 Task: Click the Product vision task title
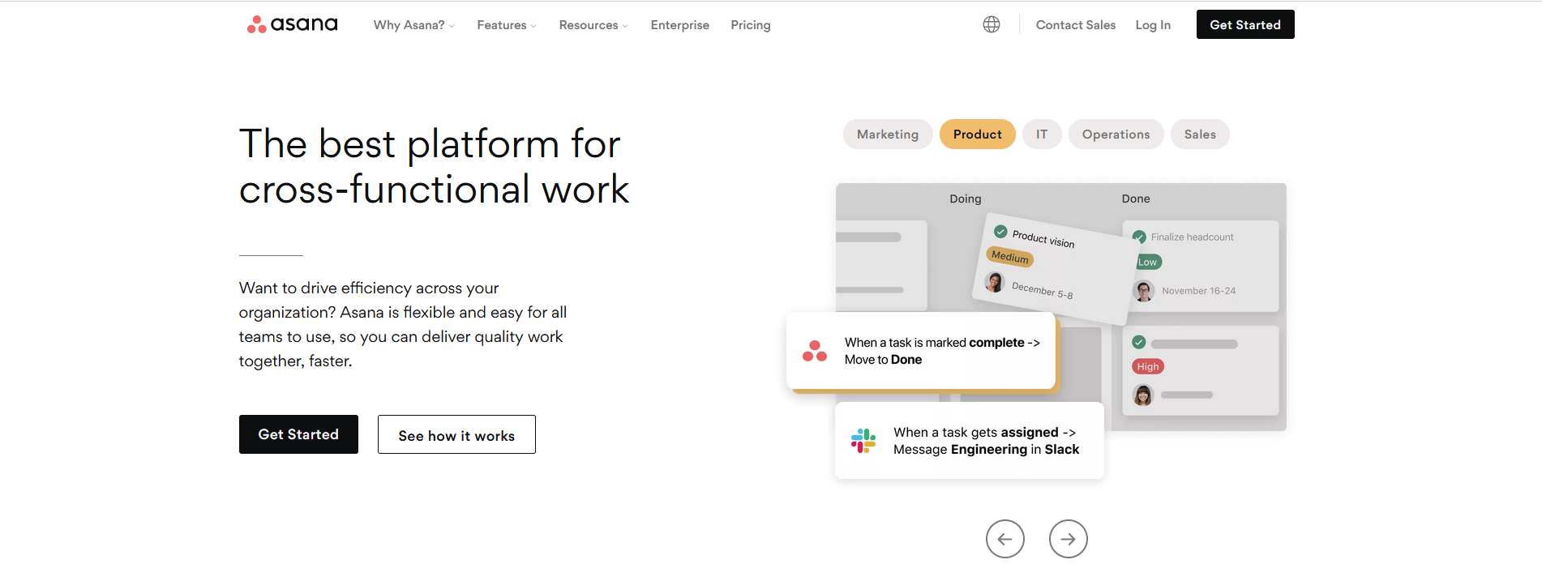click(1043, 239)
